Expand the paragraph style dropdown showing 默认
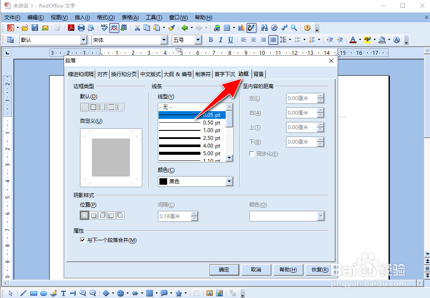The image size is (430, 298). point(84,40)
